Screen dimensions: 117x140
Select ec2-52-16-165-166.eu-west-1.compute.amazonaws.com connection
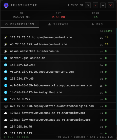[58, 86]
